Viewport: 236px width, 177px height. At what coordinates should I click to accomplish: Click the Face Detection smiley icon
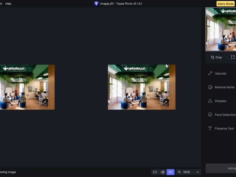(x=210, y=115)
